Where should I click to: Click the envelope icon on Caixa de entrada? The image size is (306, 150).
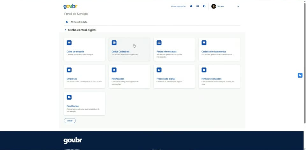(x=69, y=43)
